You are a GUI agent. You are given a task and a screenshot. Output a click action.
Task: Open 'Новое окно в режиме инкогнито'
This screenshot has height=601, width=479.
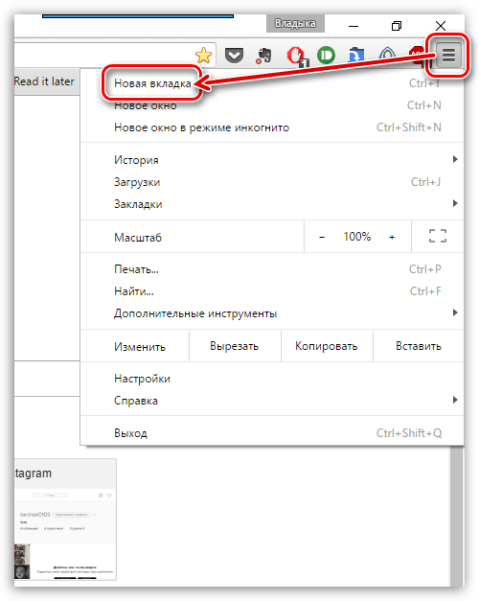[x=272, y=127]
